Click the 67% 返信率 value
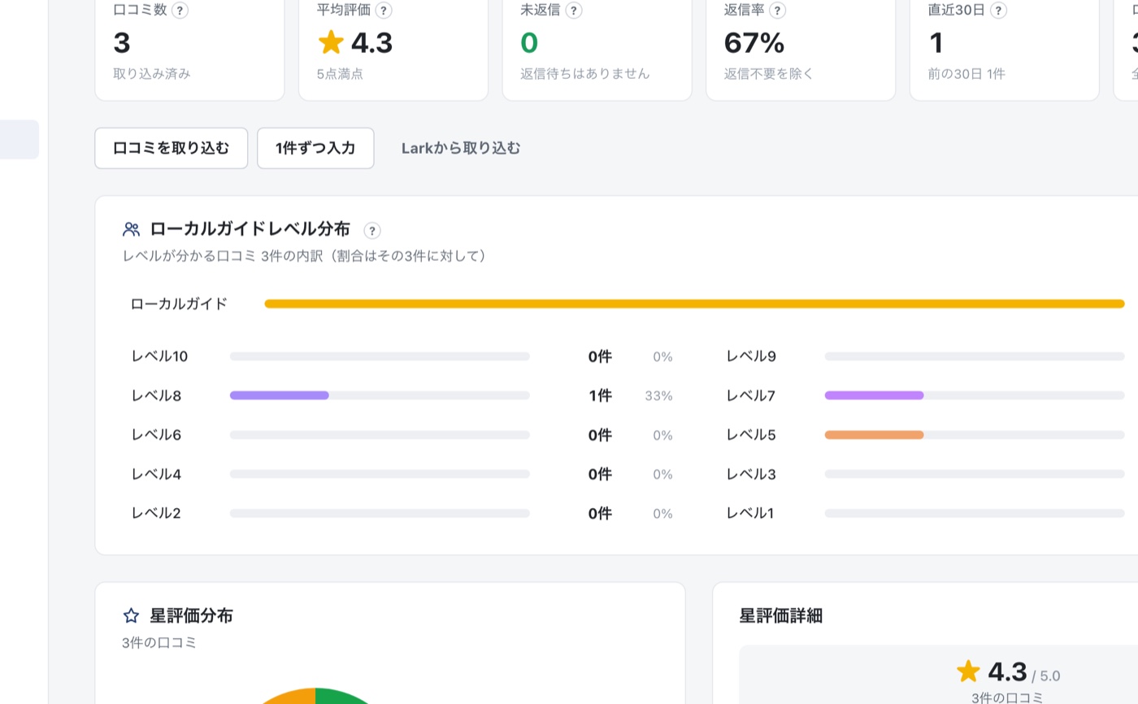The image size is (1138, 704). (x=754, y=42)
